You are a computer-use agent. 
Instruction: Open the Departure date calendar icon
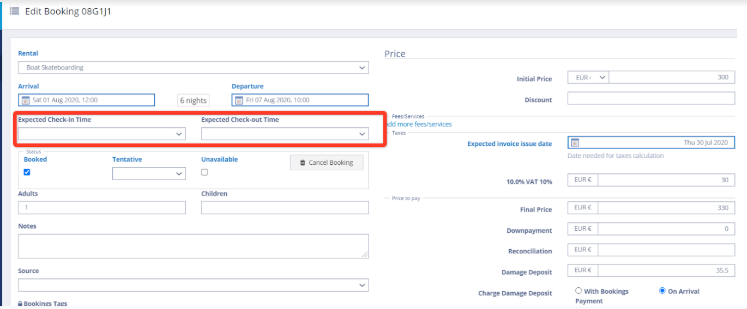(239, 100)
